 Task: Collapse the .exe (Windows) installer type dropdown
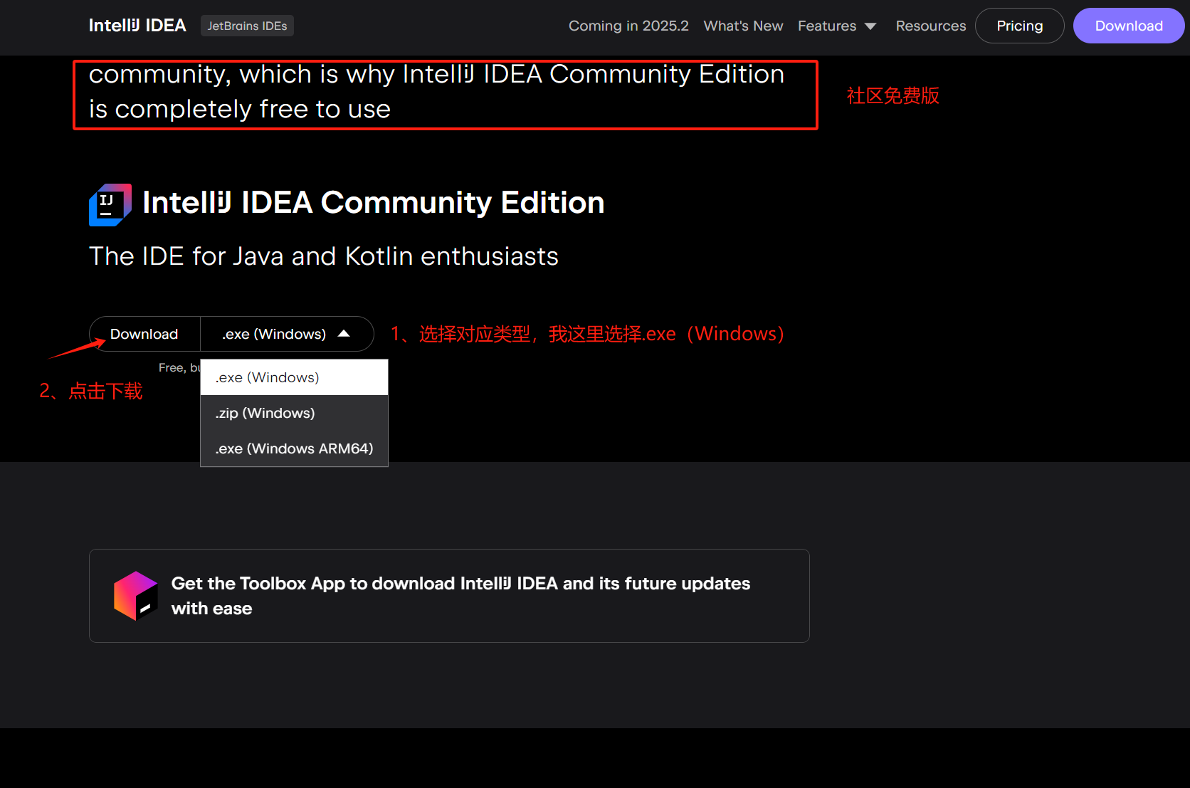click(287, 334)
